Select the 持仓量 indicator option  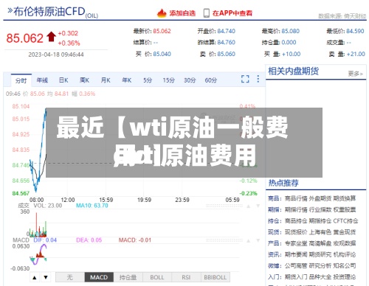click(128, 277)
